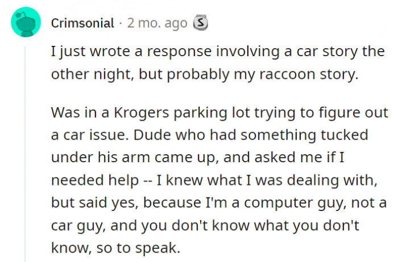This screenshot has height=262, width=398.
Task: Click the line starting 'a car issue. Dude'
Action: (x=210, y=135)
